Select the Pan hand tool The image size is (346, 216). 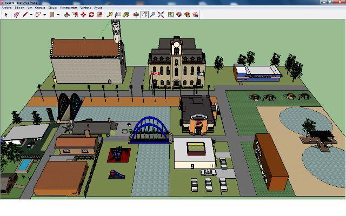coord(144,15)
